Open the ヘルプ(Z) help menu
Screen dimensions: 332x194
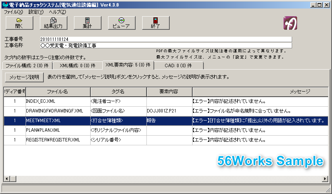57,12
